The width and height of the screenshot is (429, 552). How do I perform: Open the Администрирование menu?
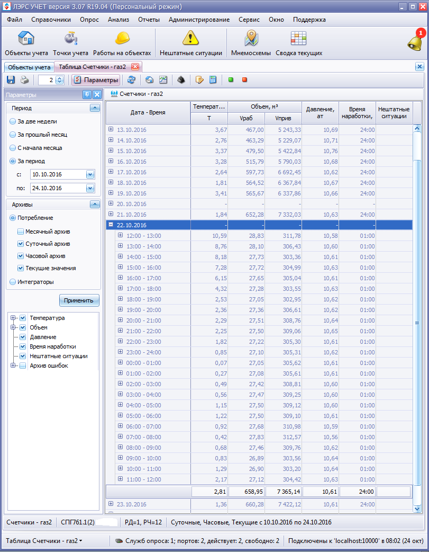click(x=199, y=20)
